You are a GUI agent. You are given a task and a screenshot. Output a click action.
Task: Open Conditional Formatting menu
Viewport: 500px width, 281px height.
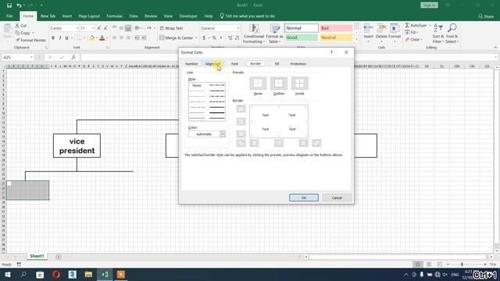pos(254,34)
